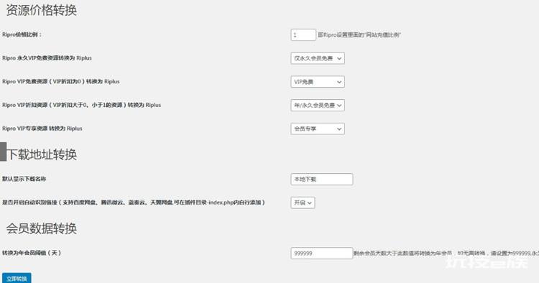539x283 pixels.
Task: Click the VIP免费资源（VIP折扣为0）label
Action: click(x=61, y=81)
